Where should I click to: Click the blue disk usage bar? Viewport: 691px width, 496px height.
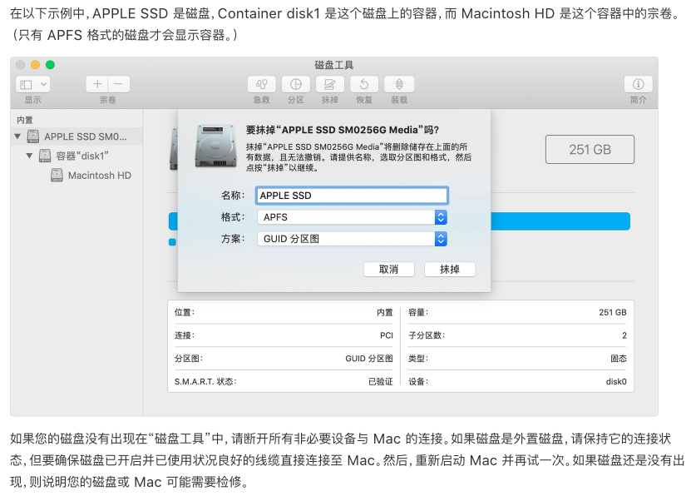560,221
